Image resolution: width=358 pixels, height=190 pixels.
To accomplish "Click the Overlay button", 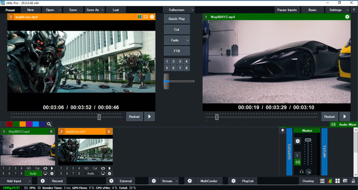I will pos(308,181).
